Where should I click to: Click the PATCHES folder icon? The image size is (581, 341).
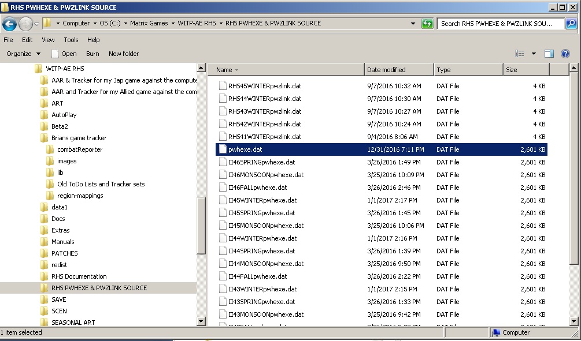(44, 253)
